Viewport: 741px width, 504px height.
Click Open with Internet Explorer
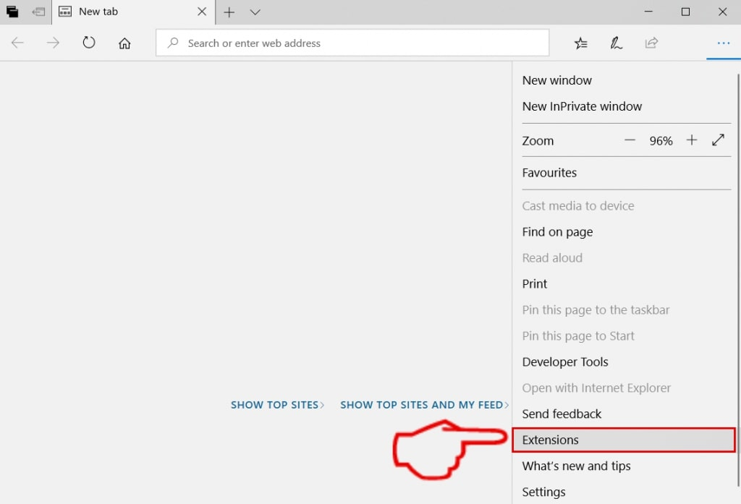[x=626, y=388]
